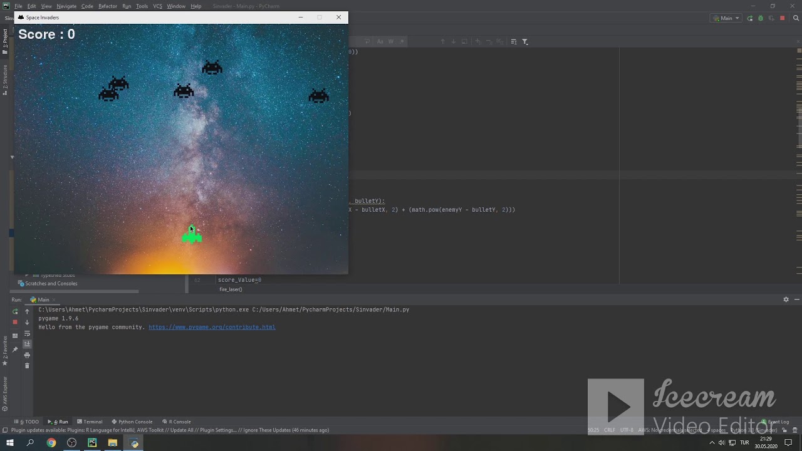Click the print icon in Run panel
Viewport: 802px width, 451px height.
tap(27, 355)
